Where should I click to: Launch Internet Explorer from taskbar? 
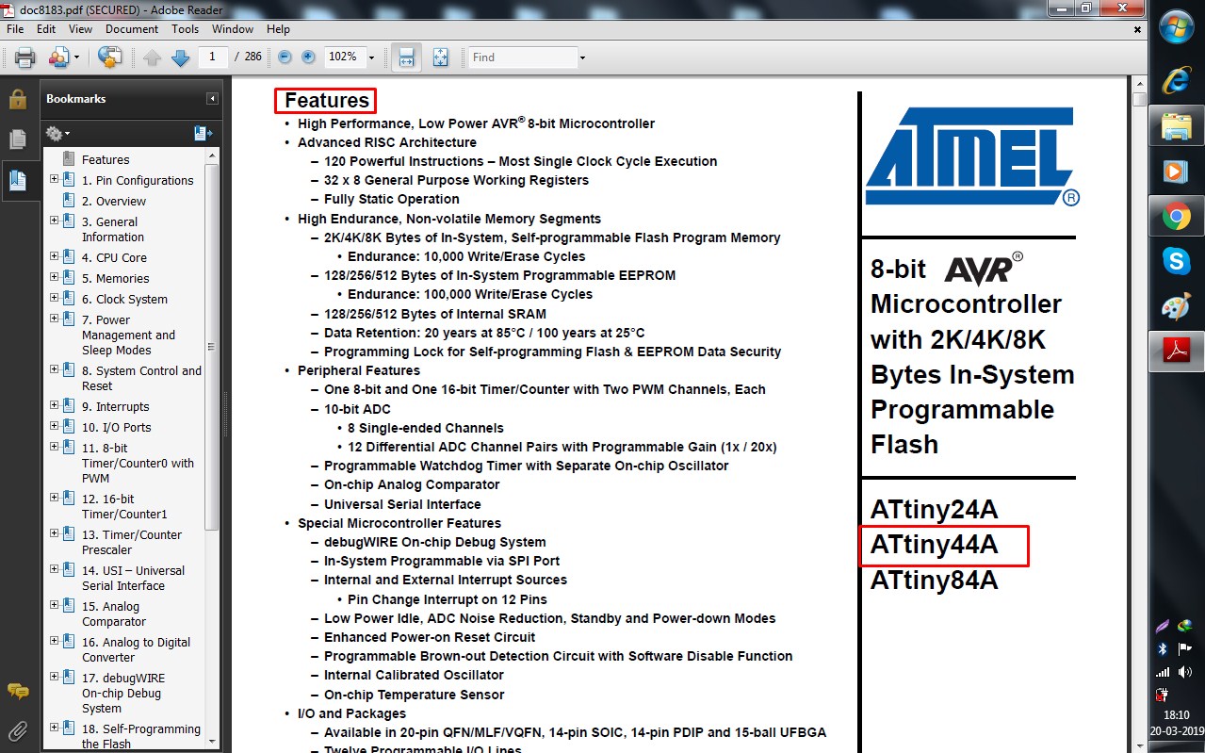pos(1177,80)
